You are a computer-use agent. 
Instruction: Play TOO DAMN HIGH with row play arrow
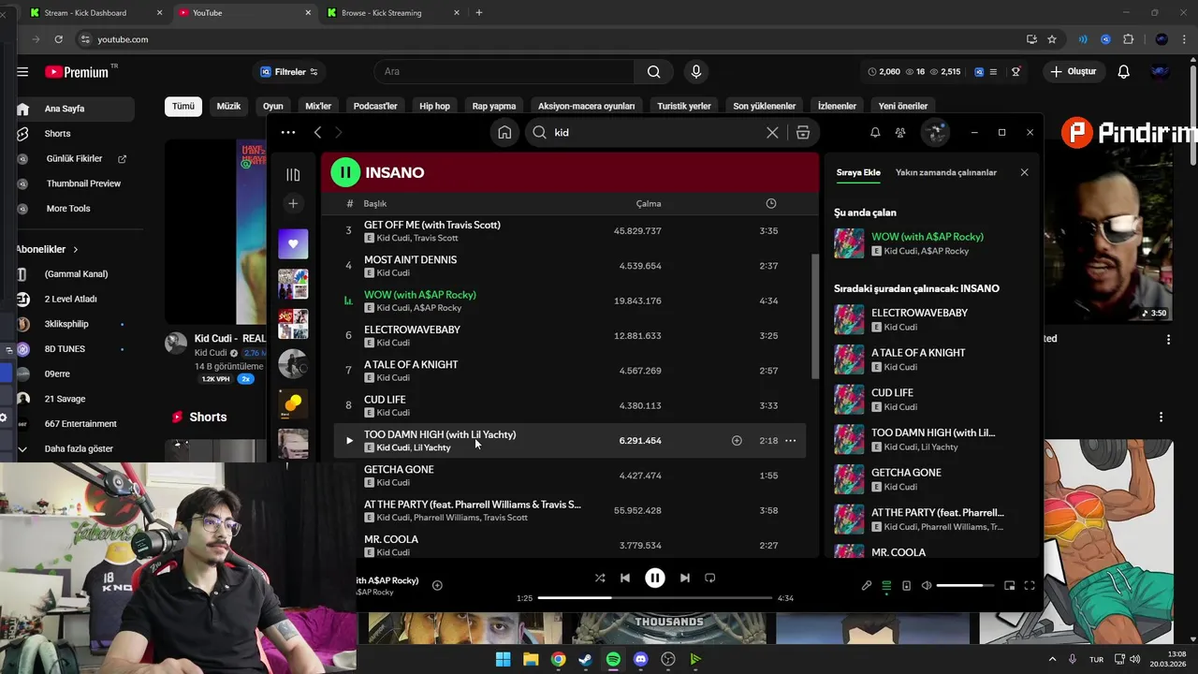coord(349,440)
